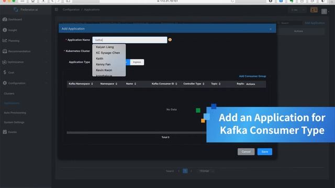This screenshot has height=188, width=335.
Task: Click the Actions column header in dialog
Action: [x=250, y=84]
